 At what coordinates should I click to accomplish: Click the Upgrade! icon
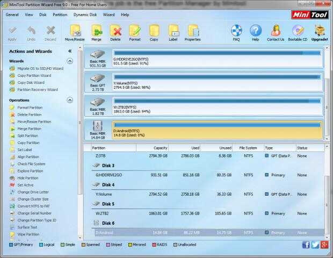(x=320, y=31)
